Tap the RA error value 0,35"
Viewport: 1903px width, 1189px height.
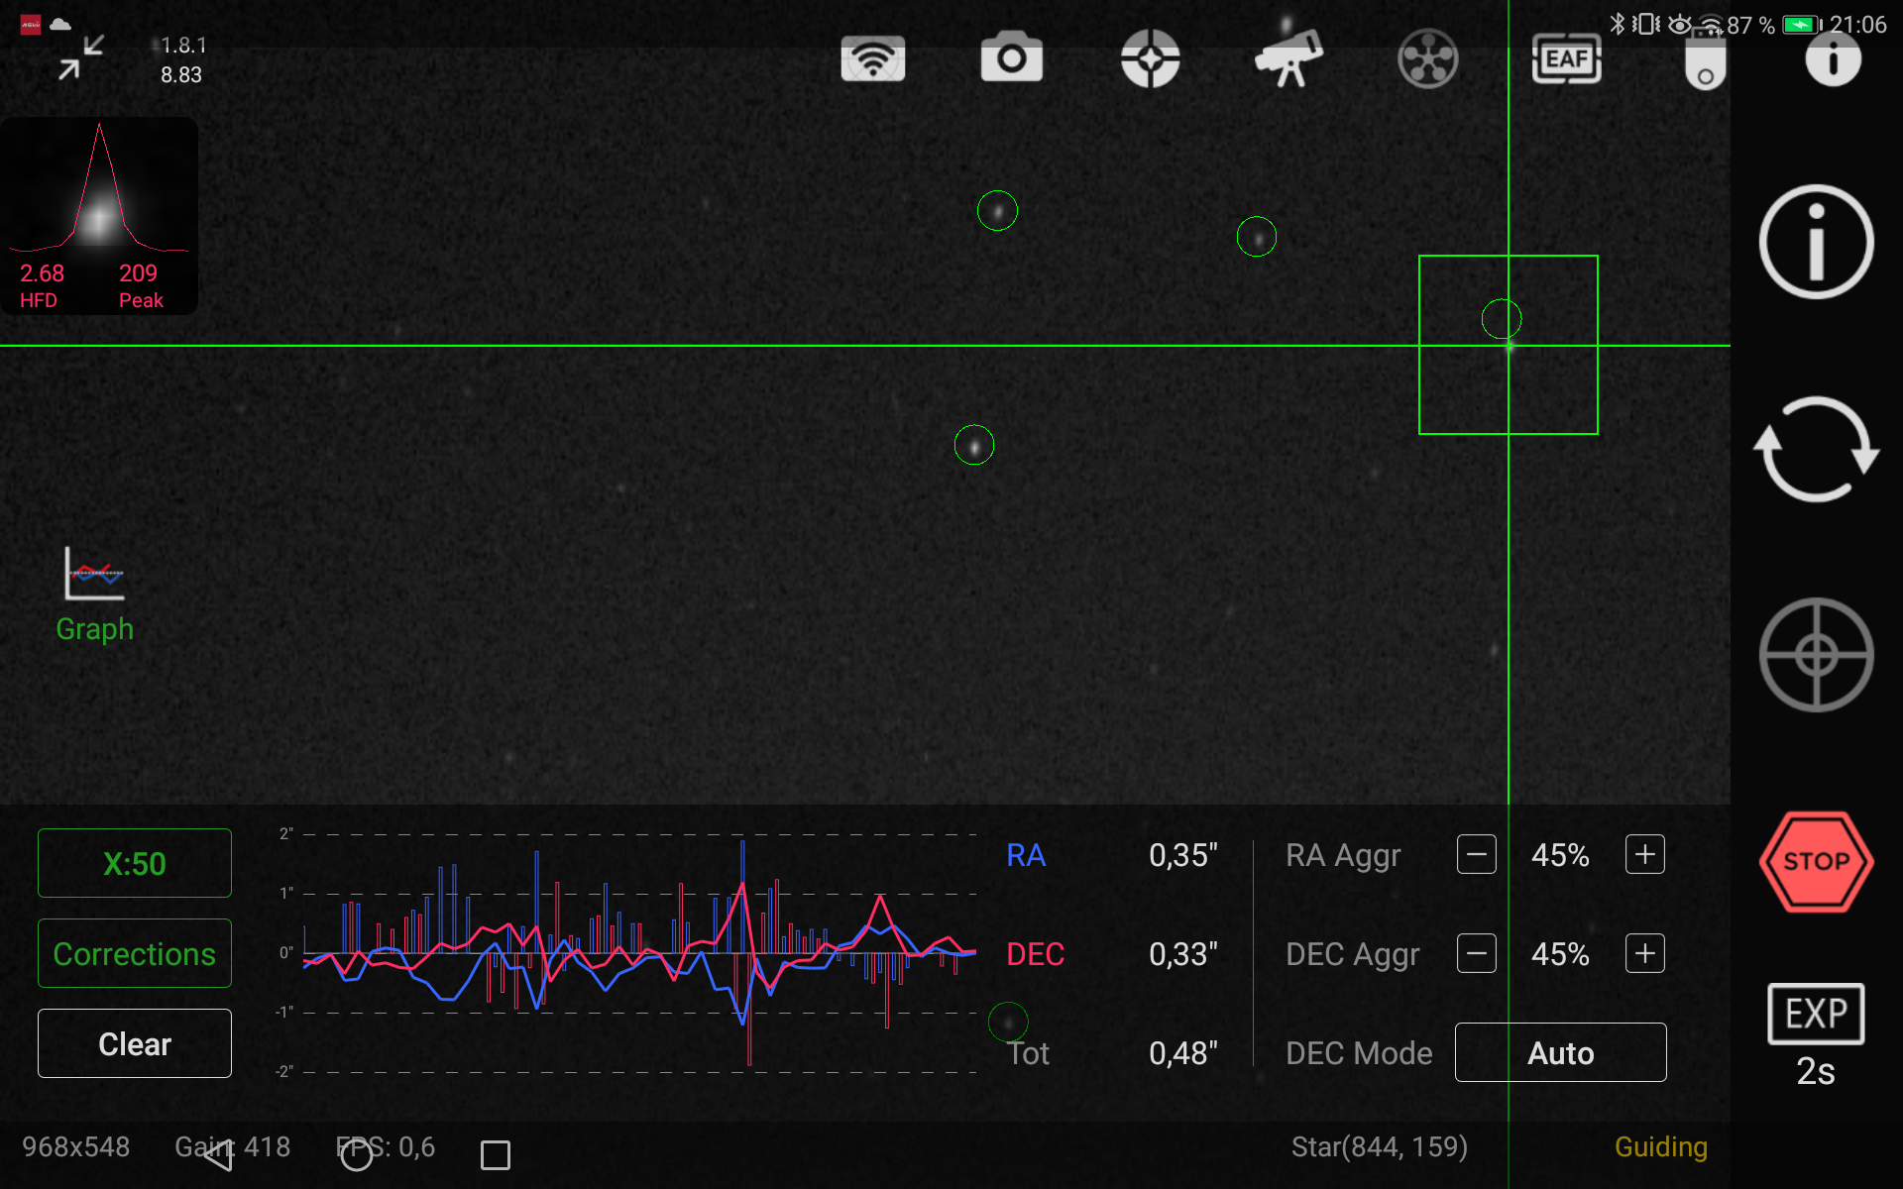[x=1182, y=855]
